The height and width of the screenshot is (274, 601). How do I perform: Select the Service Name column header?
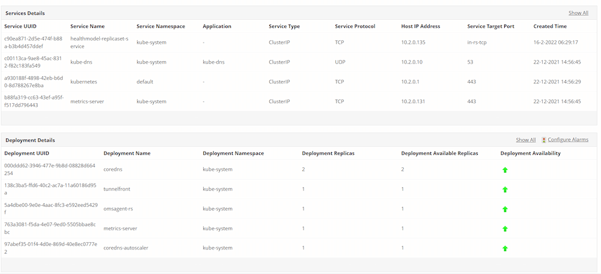tap(87, 26)
